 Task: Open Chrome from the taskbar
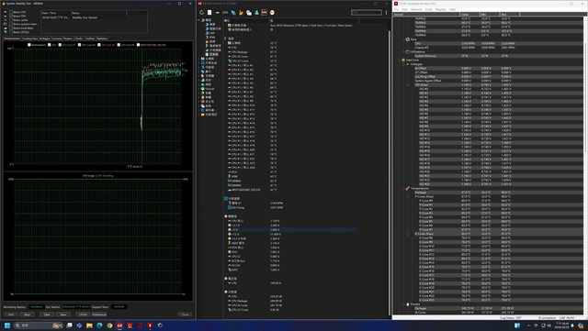109,325
